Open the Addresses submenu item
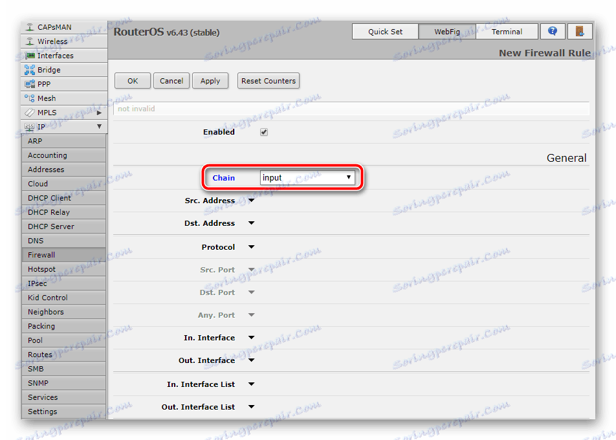The width and height of the screenshot is (616, 440). point(63,170)
